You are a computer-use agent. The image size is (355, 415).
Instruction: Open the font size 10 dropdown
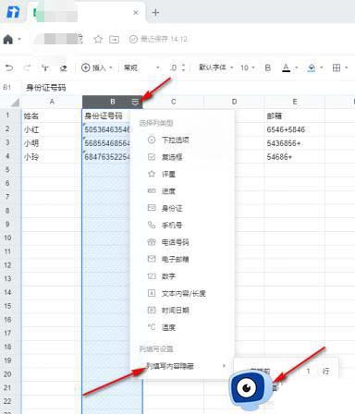point(248,67)
